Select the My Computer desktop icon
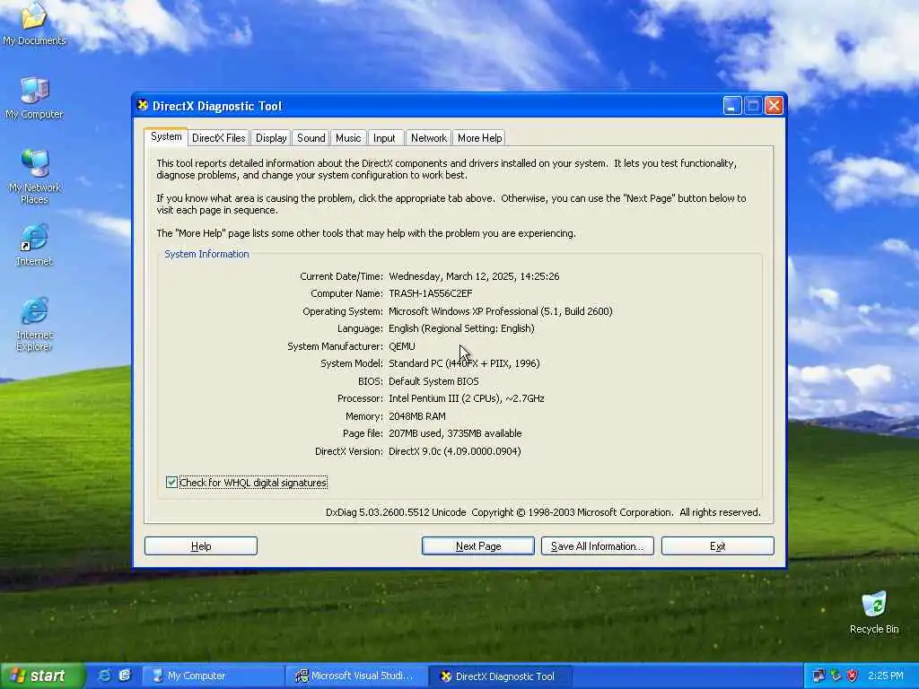Screen dimensions: 919x689 click(x=34, y=99)
